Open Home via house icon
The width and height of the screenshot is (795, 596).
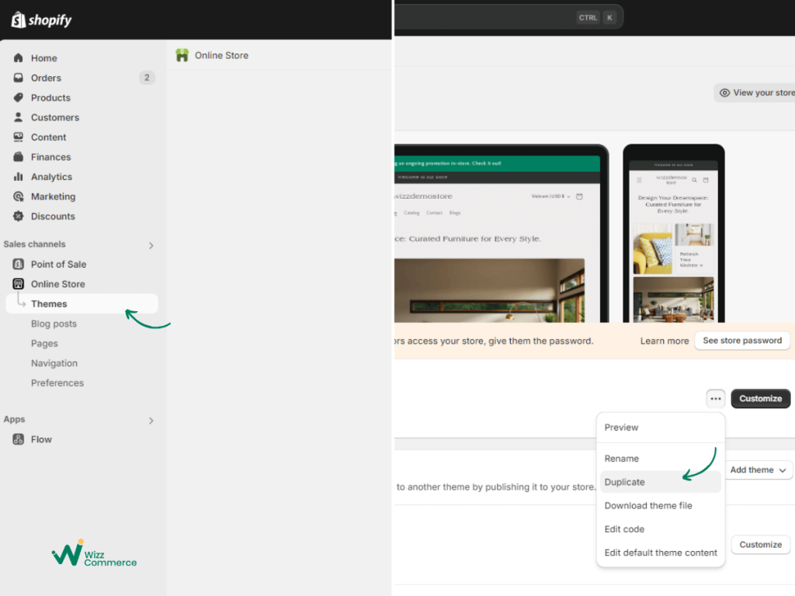[19, 57]
